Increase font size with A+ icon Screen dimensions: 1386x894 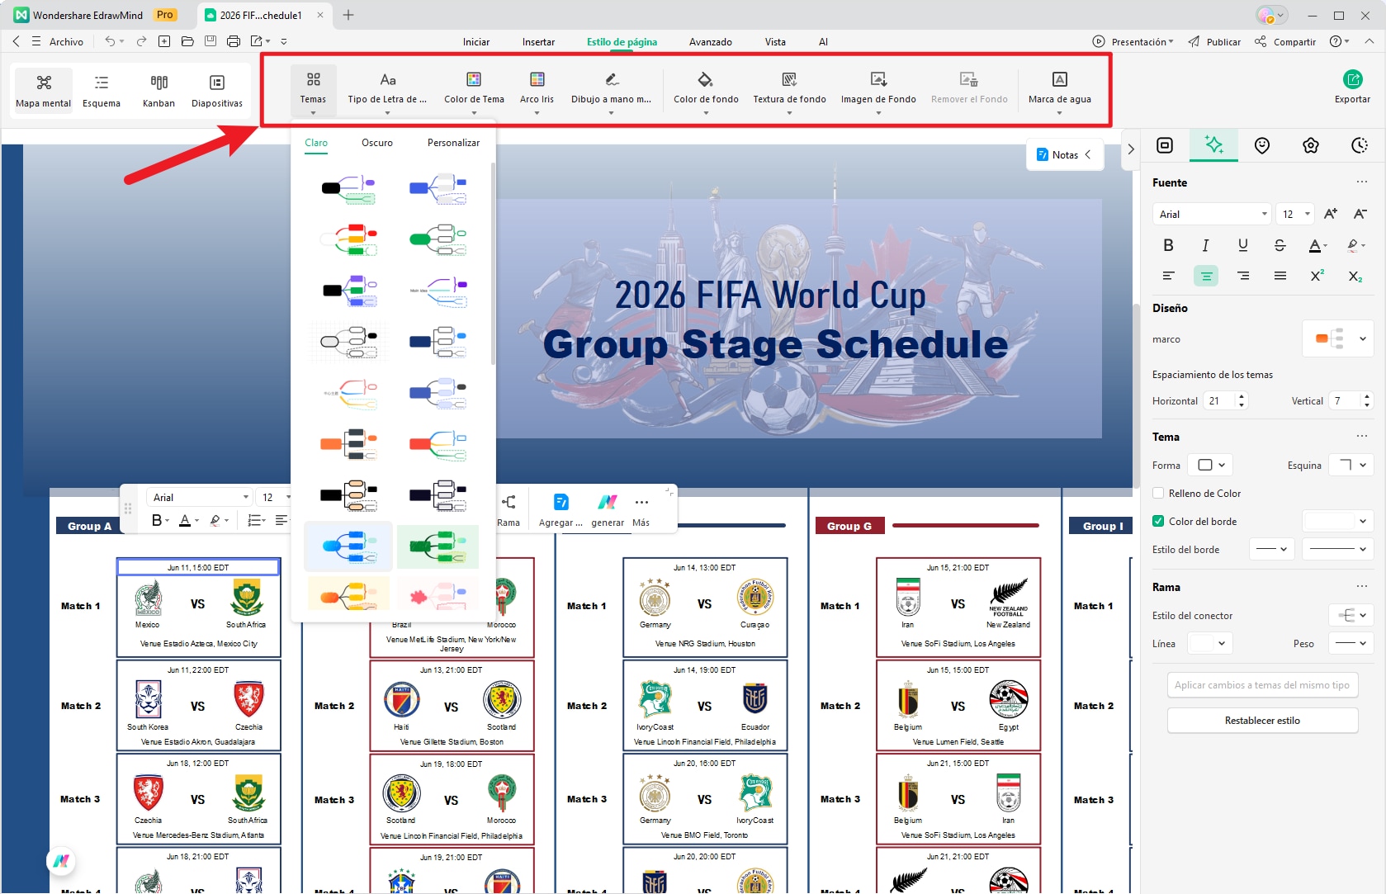(1331, 214)
